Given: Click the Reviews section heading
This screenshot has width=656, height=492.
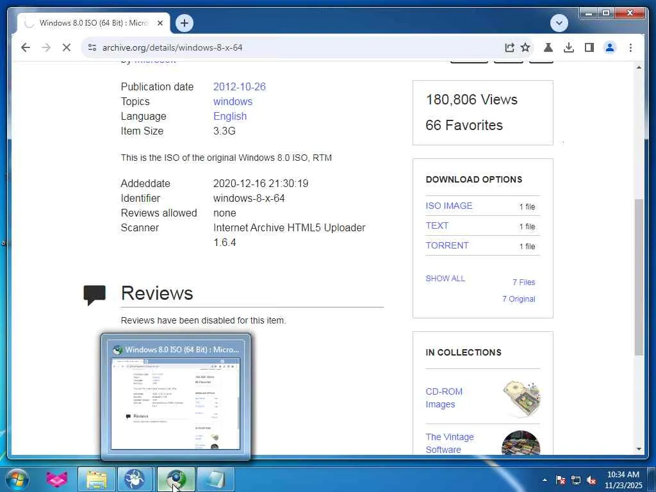Looking at the screenshot, I should (x=157, y=293).
